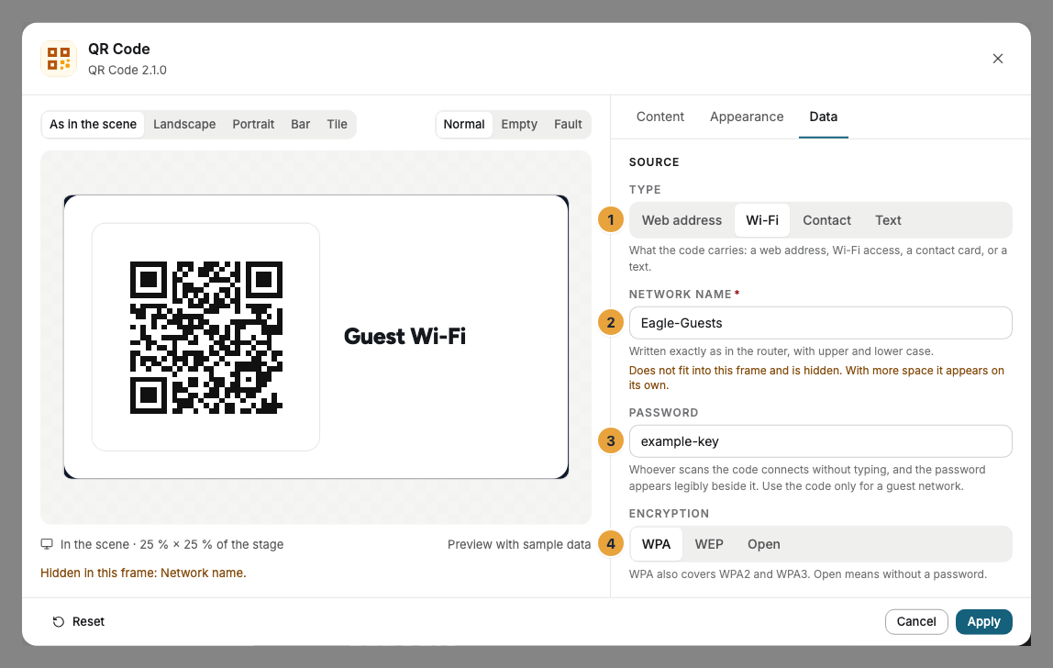Click the 'Whoever scans the code connects' hint
1053x668 pixels.
click(807, 478)
